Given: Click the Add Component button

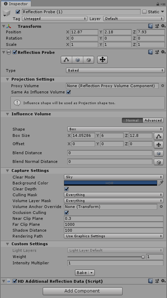Looking at the screenshot, I should [x=82, y=291].
